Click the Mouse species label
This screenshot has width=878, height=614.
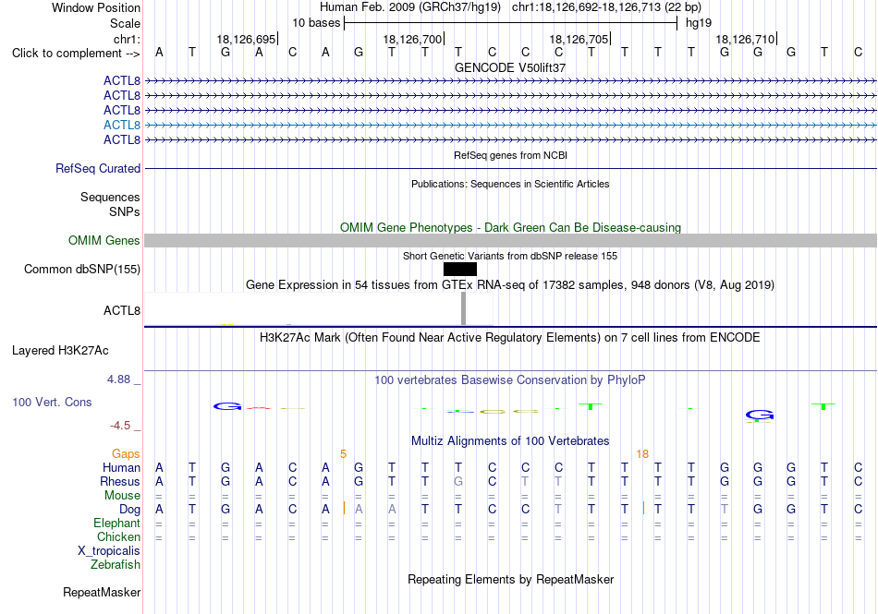(x=122, y=496)
